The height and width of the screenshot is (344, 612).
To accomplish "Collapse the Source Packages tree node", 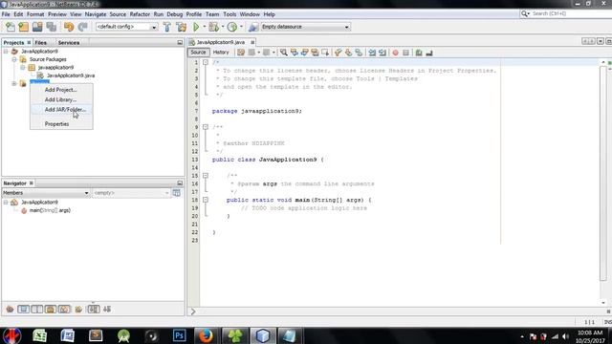I will 14,59.
